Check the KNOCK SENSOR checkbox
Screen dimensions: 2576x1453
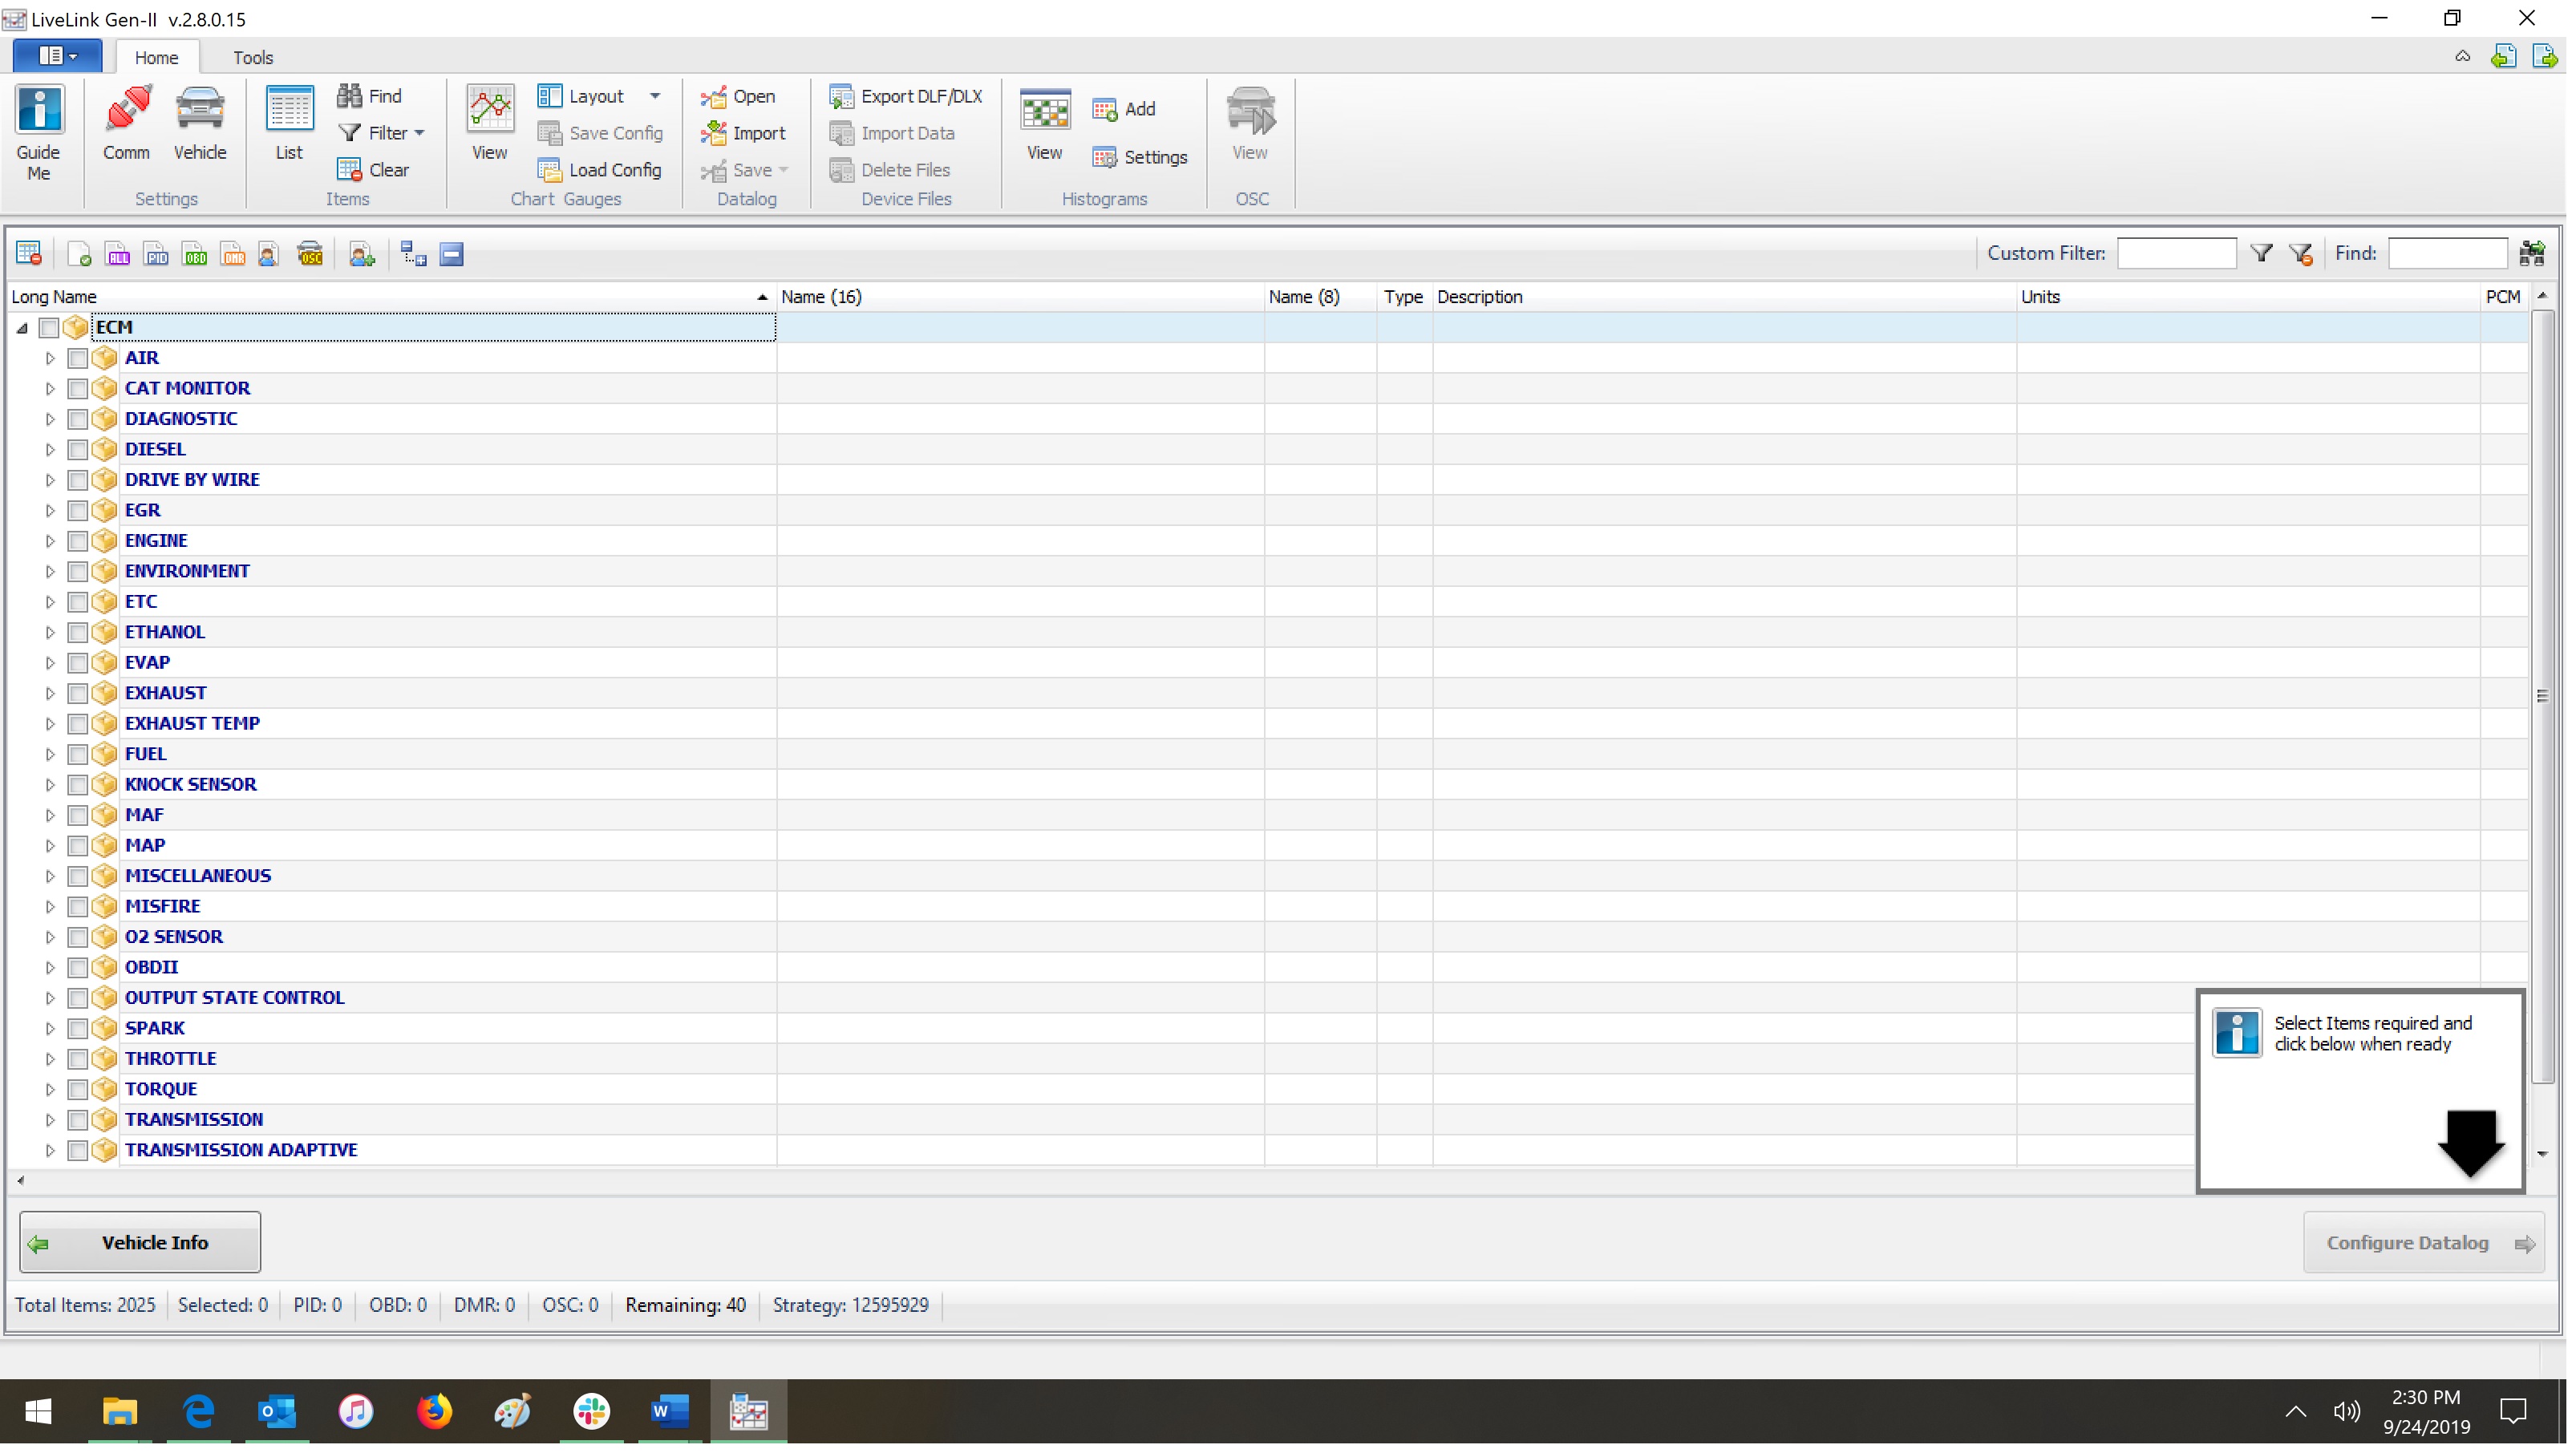(x=78, y=785)
